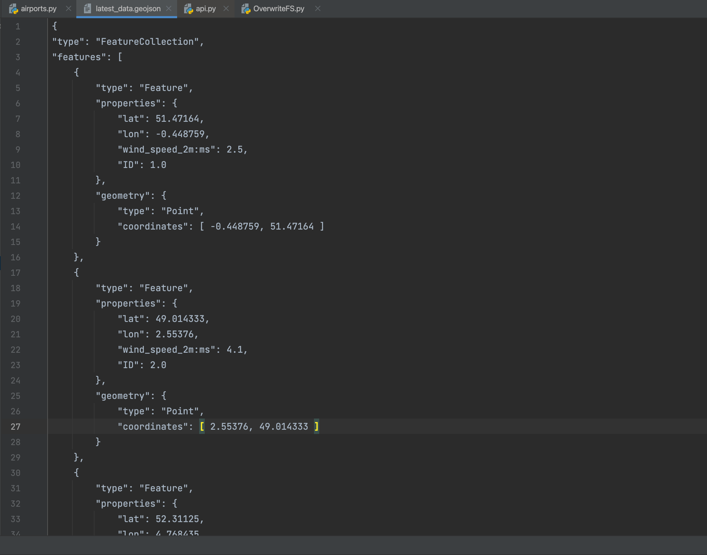Close the airports.py tab
This screenshot has height=555, width=707.
pos(69,9)
